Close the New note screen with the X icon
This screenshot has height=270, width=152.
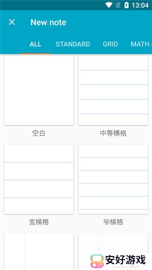12,22
